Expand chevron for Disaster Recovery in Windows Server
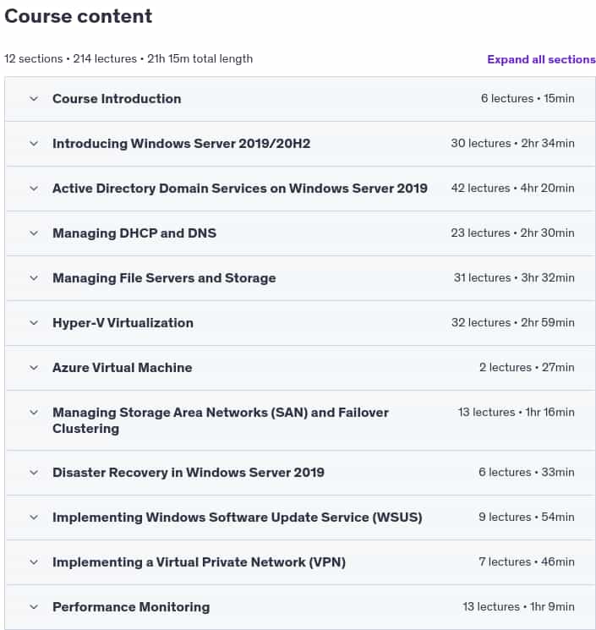The width and height of the screenshot is (596, 630). point(34,473)
